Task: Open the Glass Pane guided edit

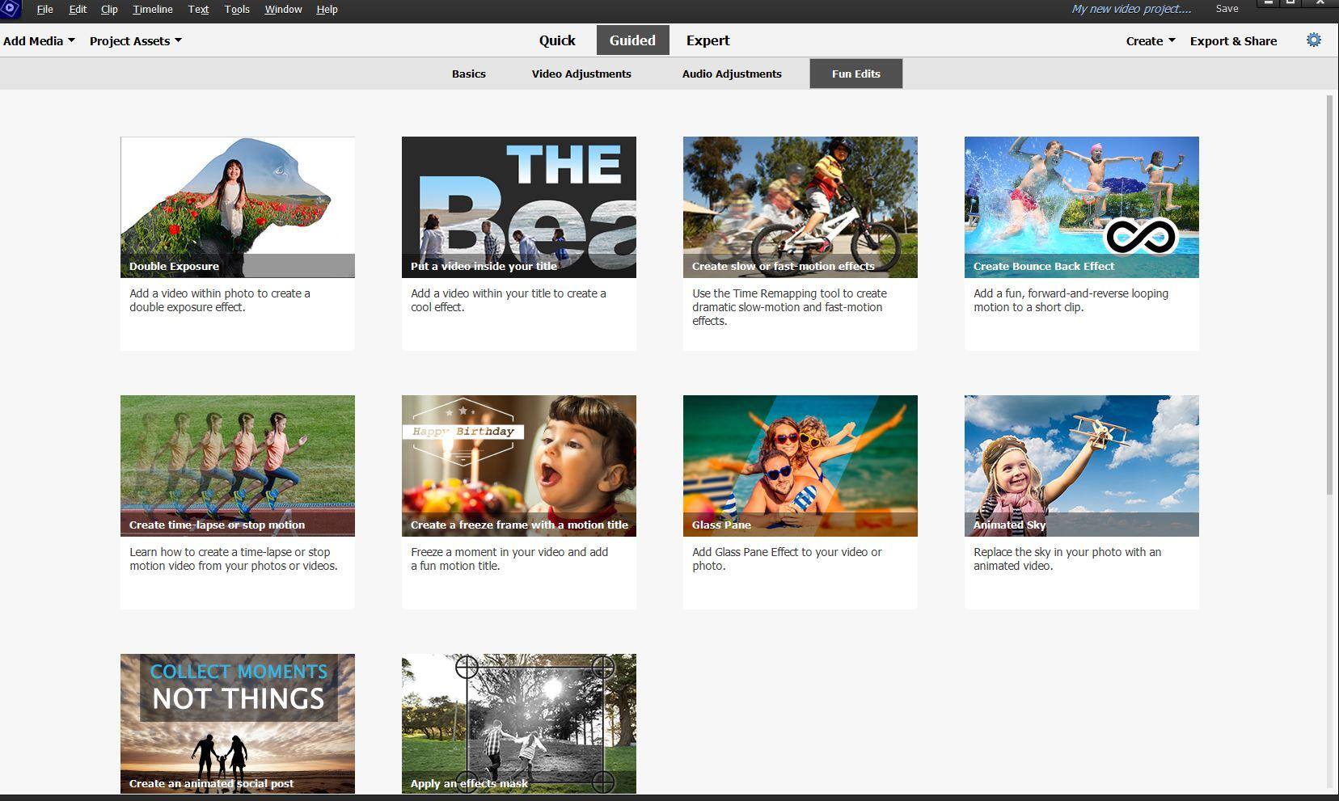Action: (x=800, y=466)
